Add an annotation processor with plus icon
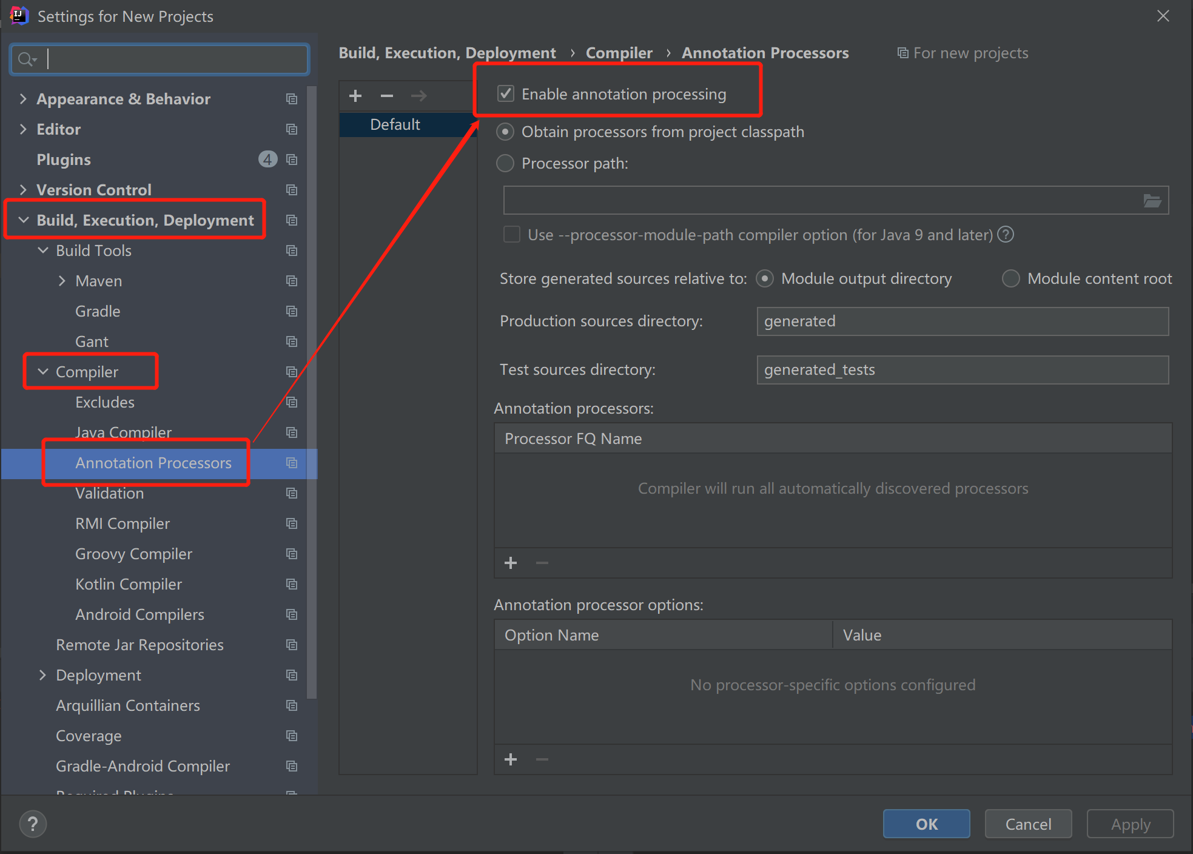 pos(511,563)
